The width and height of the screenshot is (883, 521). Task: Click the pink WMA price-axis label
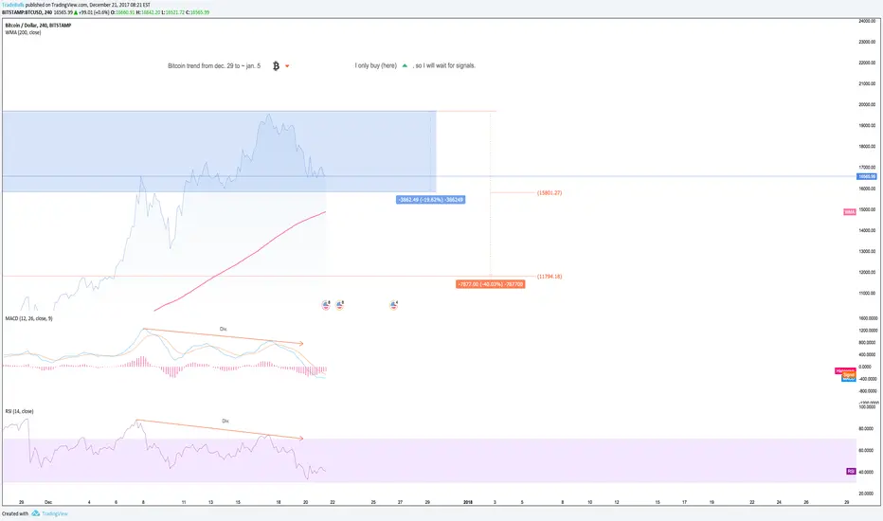(849, 212)
